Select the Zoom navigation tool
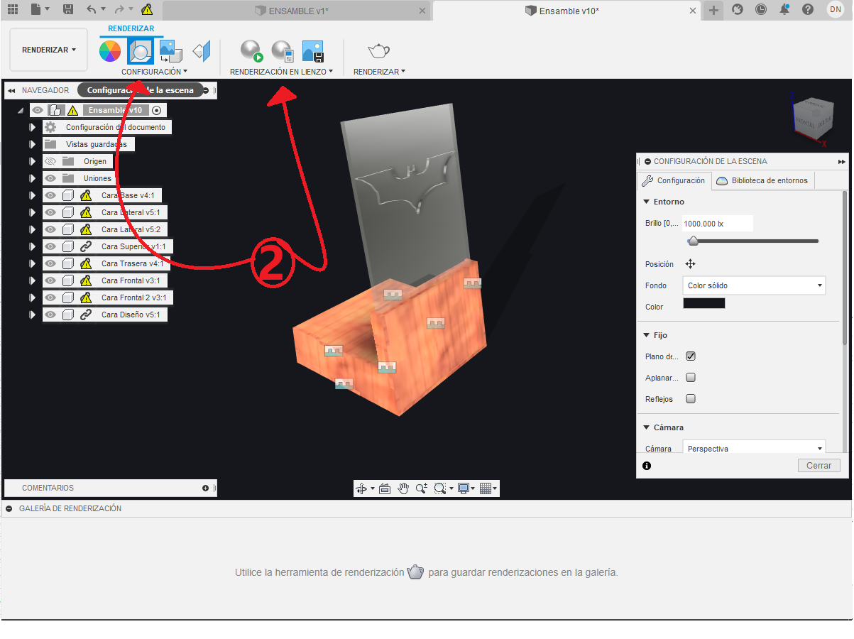The width and height of the screenshot is (854, 639). click(422, 488)
